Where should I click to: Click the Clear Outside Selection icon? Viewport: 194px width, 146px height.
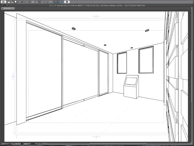coord(33,2)
